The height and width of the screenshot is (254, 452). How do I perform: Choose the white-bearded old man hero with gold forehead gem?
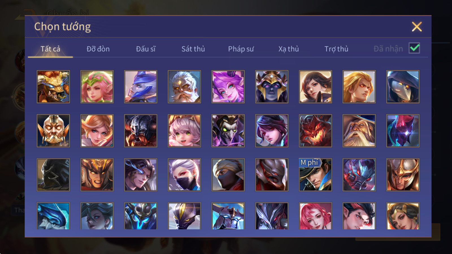coord(184,87)
